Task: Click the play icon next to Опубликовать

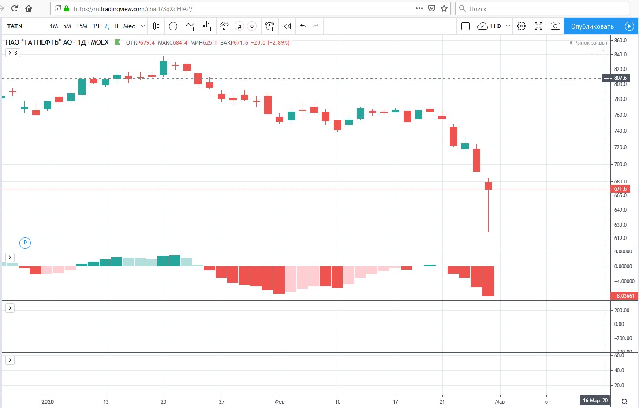Action: (629, 26)
